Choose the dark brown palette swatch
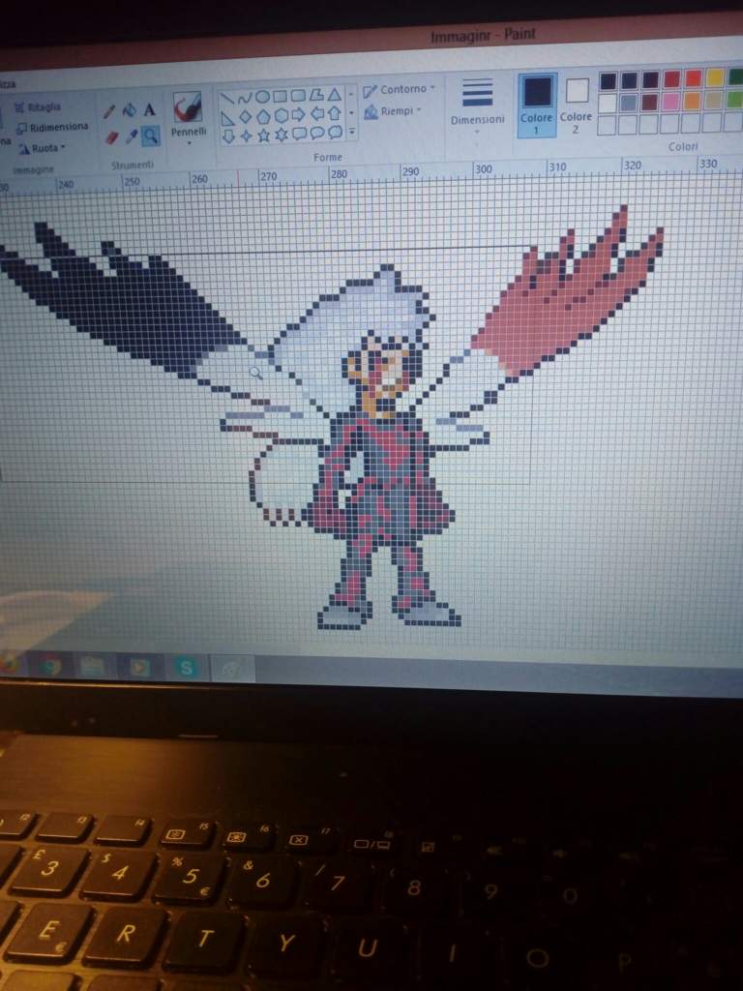 (650, 102)
